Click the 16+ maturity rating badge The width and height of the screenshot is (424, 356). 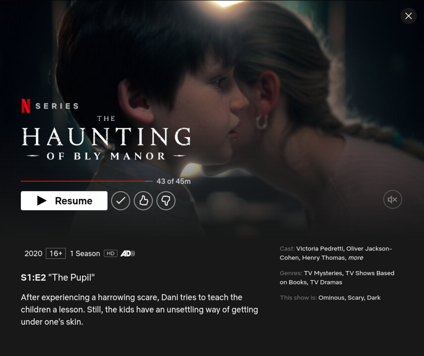pos(56,253)
